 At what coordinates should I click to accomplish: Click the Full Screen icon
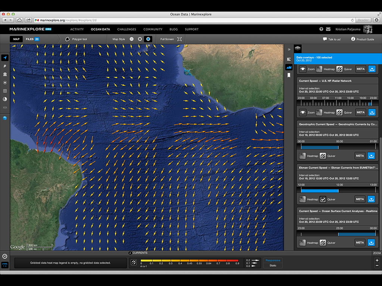179,39
